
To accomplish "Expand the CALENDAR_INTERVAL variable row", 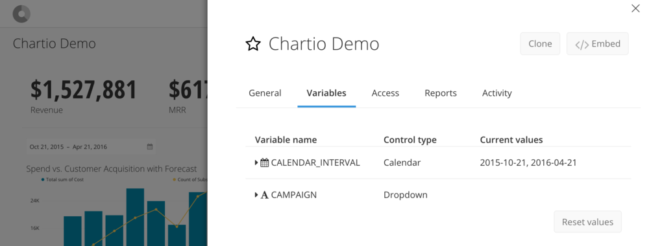I will (256, 162).
